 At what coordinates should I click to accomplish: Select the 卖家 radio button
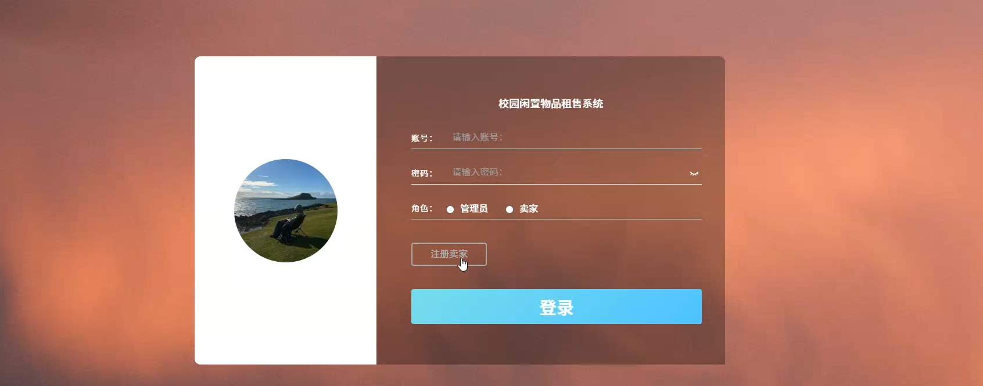tap(510, 210)
